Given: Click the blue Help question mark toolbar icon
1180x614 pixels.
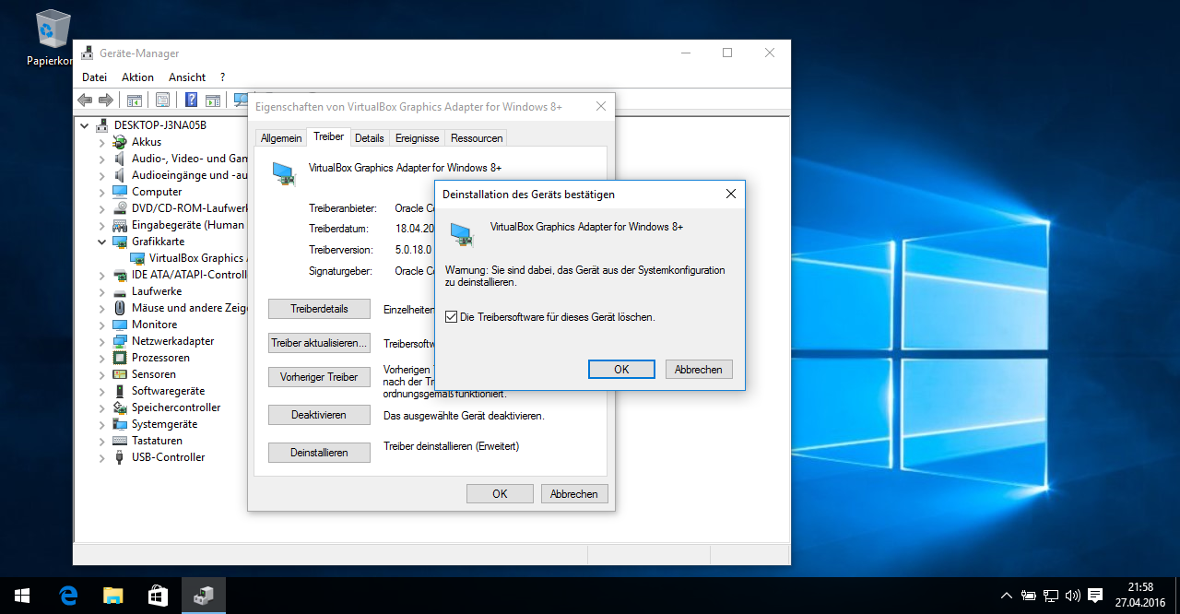Looking at the screenshot, I should pyautogui.click(x=192, y=100).
